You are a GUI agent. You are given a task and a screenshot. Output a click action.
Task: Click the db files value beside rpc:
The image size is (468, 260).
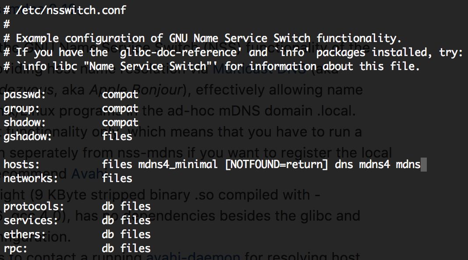(x=126, y=248)
